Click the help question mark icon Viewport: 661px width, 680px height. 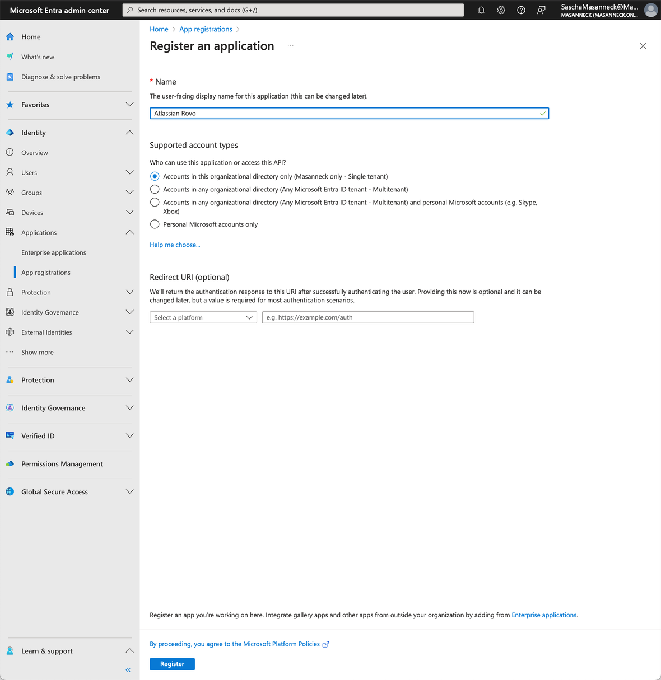coord(521,10)
